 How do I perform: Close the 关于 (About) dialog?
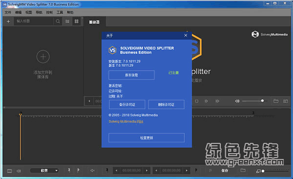(186, 35)
